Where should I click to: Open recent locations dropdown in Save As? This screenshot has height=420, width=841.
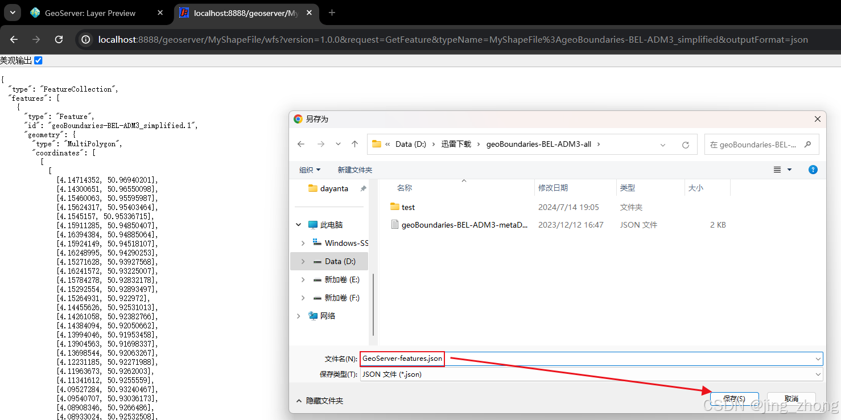tap(339, 145)
